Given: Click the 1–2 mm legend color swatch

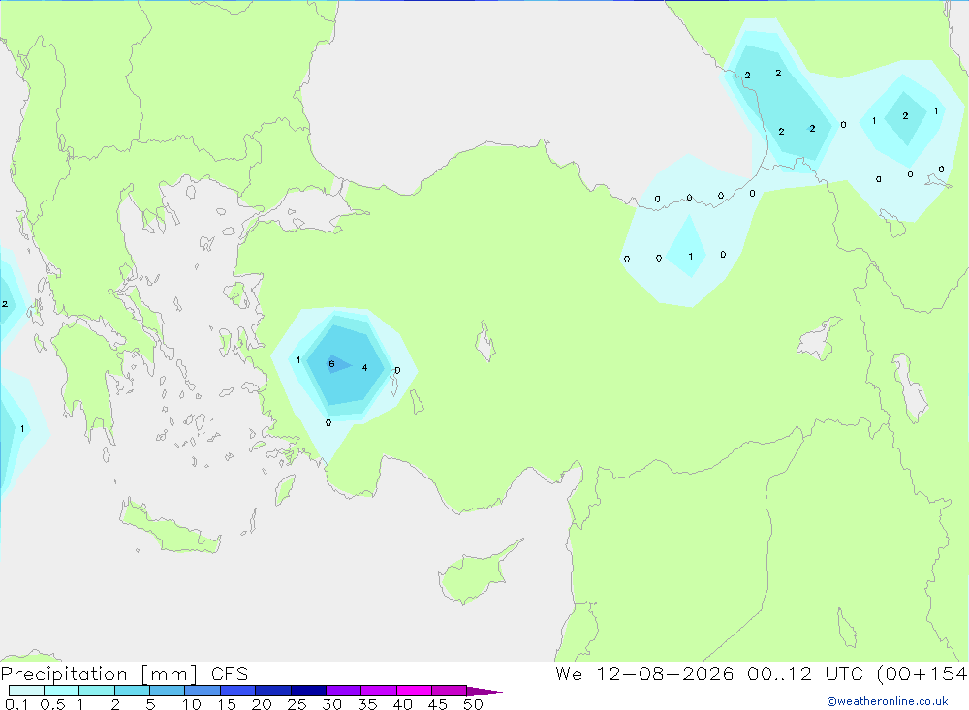Looking at the screenshot, I should point(96,691).
